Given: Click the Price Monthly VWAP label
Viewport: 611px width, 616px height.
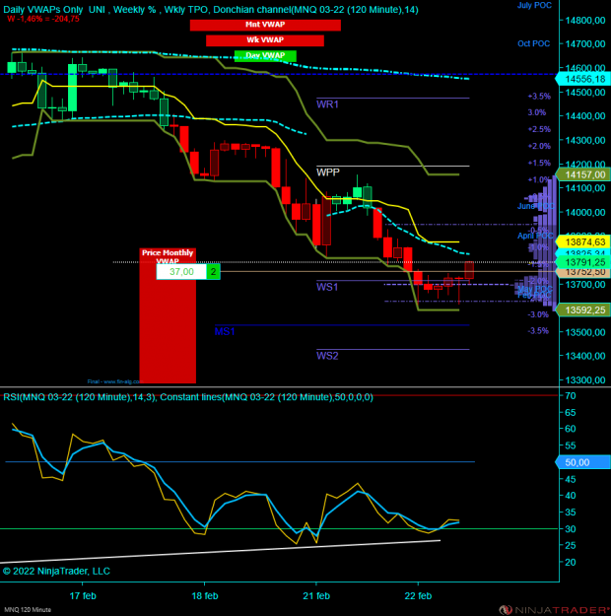Looking at the screenshot, I should [x=168, y=256].
